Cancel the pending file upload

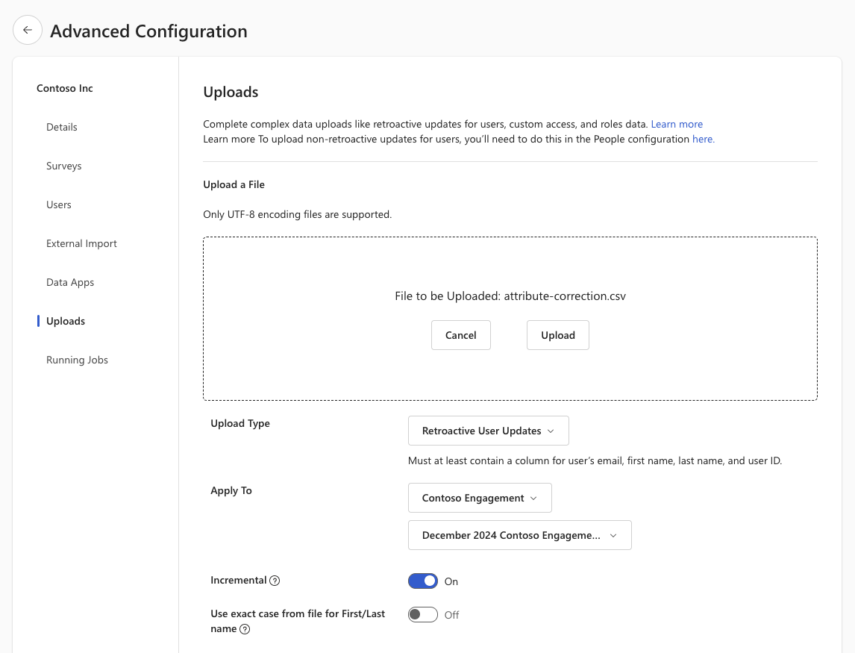coord(461,335)
